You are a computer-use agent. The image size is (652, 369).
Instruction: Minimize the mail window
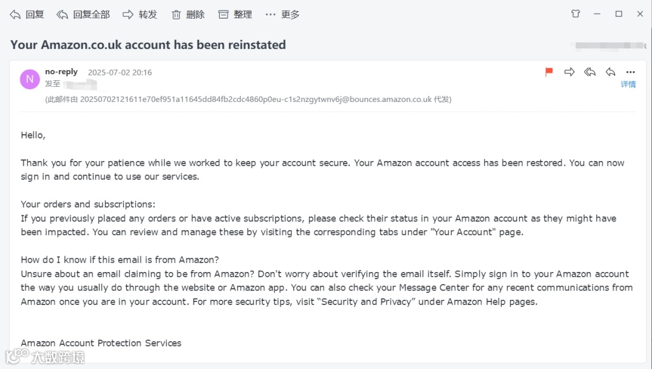[597, 14]
